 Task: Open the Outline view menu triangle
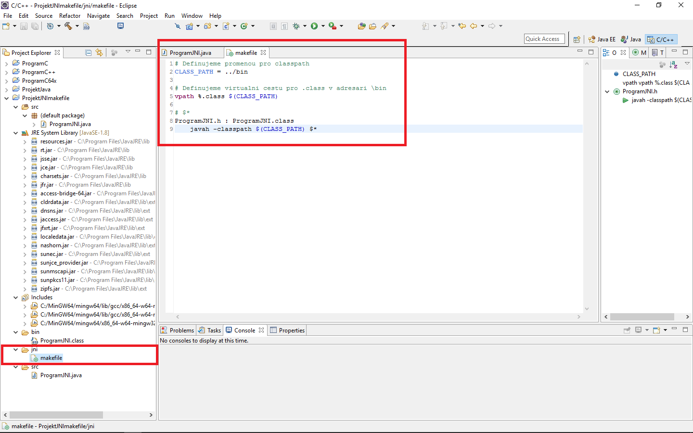pos(687,63)
